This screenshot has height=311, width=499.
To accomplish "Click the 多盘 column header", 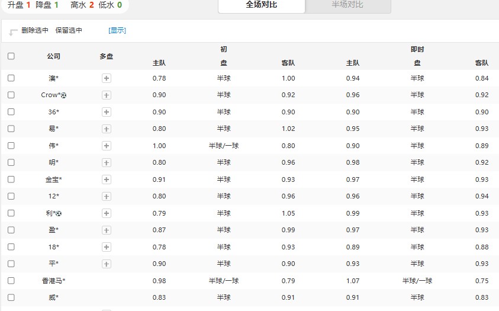I will (x=107, y=56).
